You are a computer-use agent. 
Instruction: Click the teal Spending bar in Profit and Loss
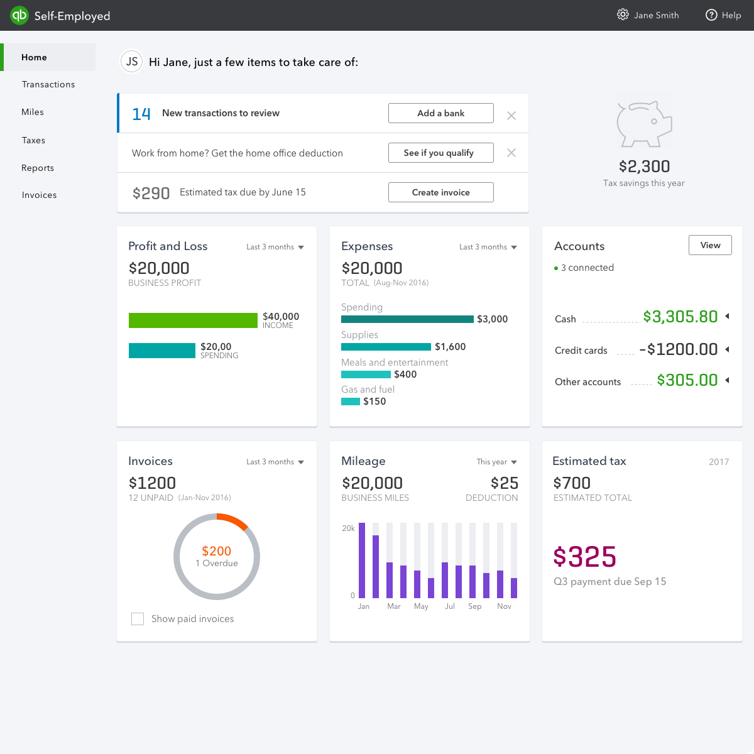tap(162, 351)
